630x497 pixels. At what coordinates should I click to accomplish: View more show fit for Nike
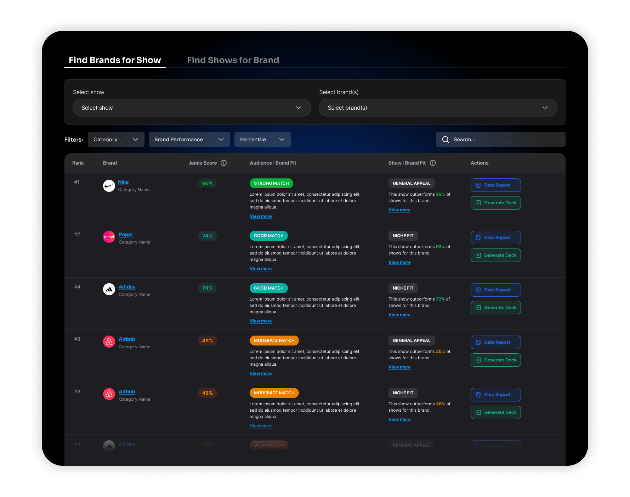[399, 210]
